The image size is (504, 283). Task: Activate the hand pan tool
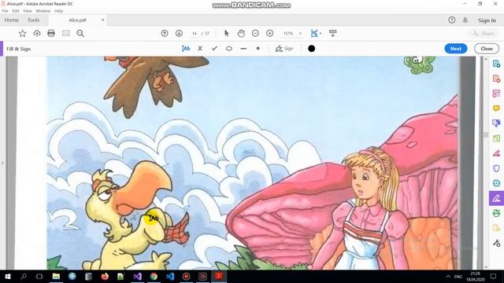coord(241,33)
